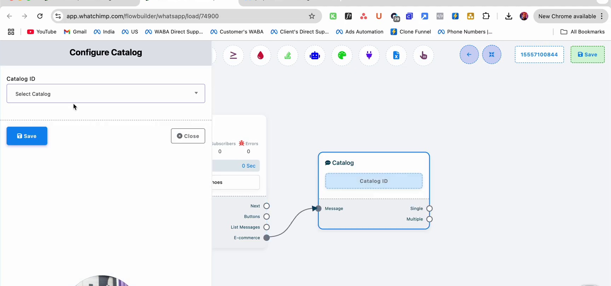Click the E-commerce output connector circle

[x=267, y=238]
